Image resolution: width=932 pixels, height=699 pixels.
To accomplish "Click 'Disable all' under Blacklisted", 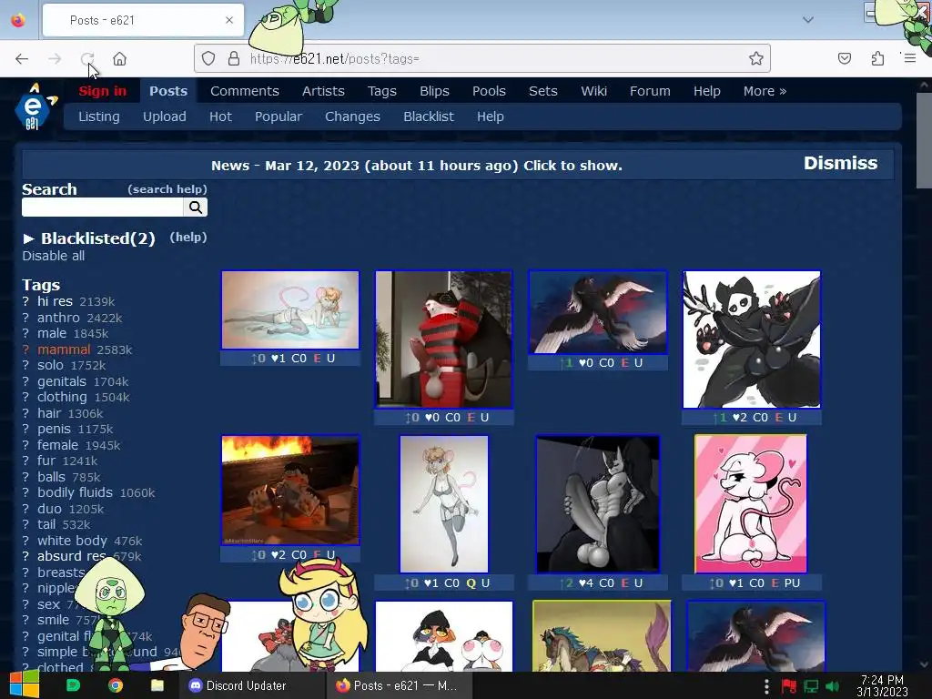I will point(54,256).
